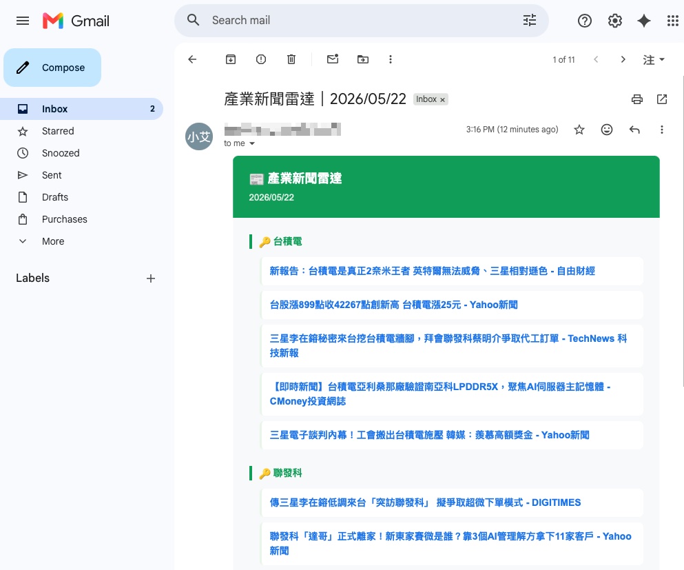The width and height of the screenshot is (684, 570).
Task: Open the input tools dropdown
Action: pyautogui.click(x=654, y=59)
